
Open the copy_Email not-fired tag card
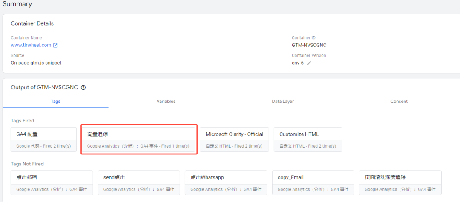tap(313, 183)
